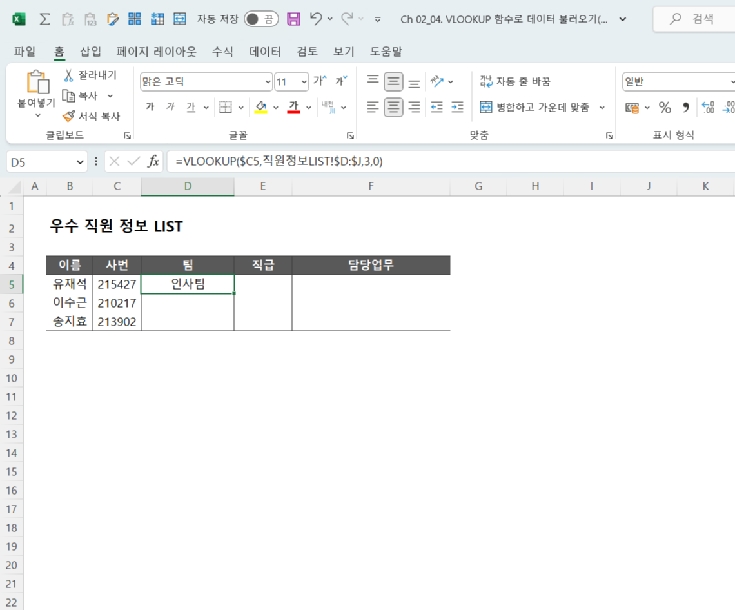Toggle underline formatting
The height and width of the screenshot is (610, 735).
point(191,108)
